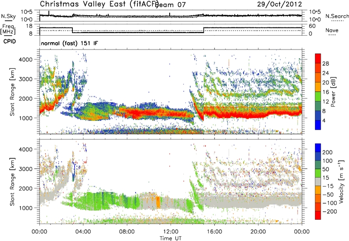The image size is (349, 241).
Task: Click the 'Christmas Valley East (fitACF)' title
Action: click(99, 4)
